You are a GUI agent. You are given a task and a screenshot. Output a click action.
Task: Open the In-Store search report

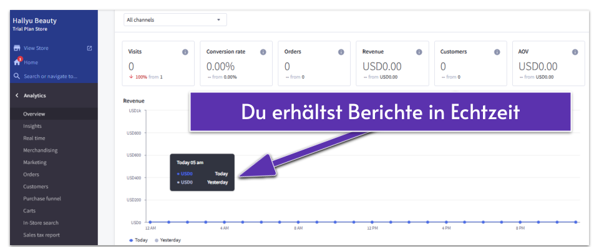(x=41, y=223)
